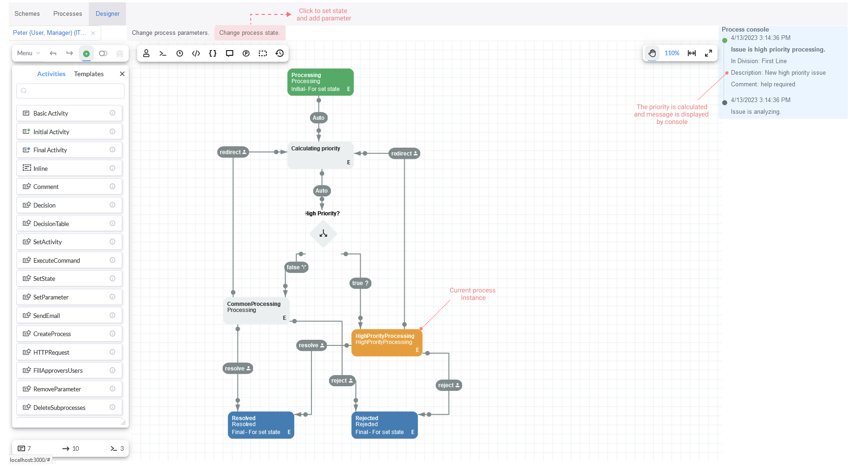Switch to the Activities panel tab
Viewport: 857px width, 467px height.
(x=51, y=74)
